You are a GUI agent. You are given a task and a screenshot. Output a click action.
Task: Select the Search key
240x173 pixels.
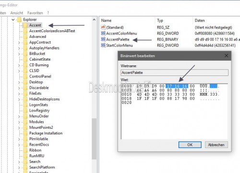[x=35, y=161]
